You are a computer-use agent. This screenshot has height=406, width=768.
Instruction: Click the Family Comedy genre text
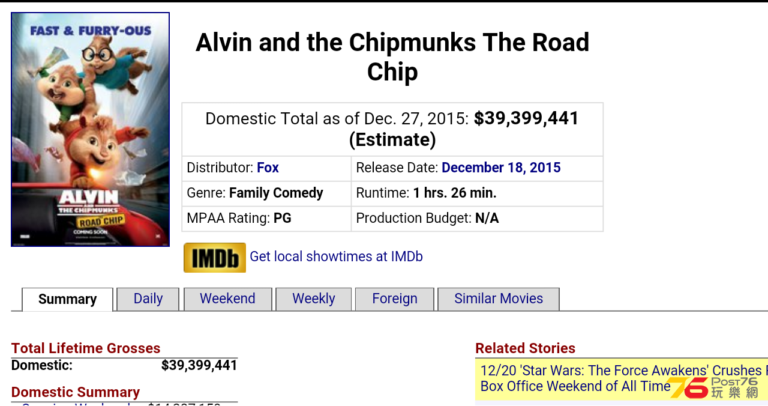(276, 193)
